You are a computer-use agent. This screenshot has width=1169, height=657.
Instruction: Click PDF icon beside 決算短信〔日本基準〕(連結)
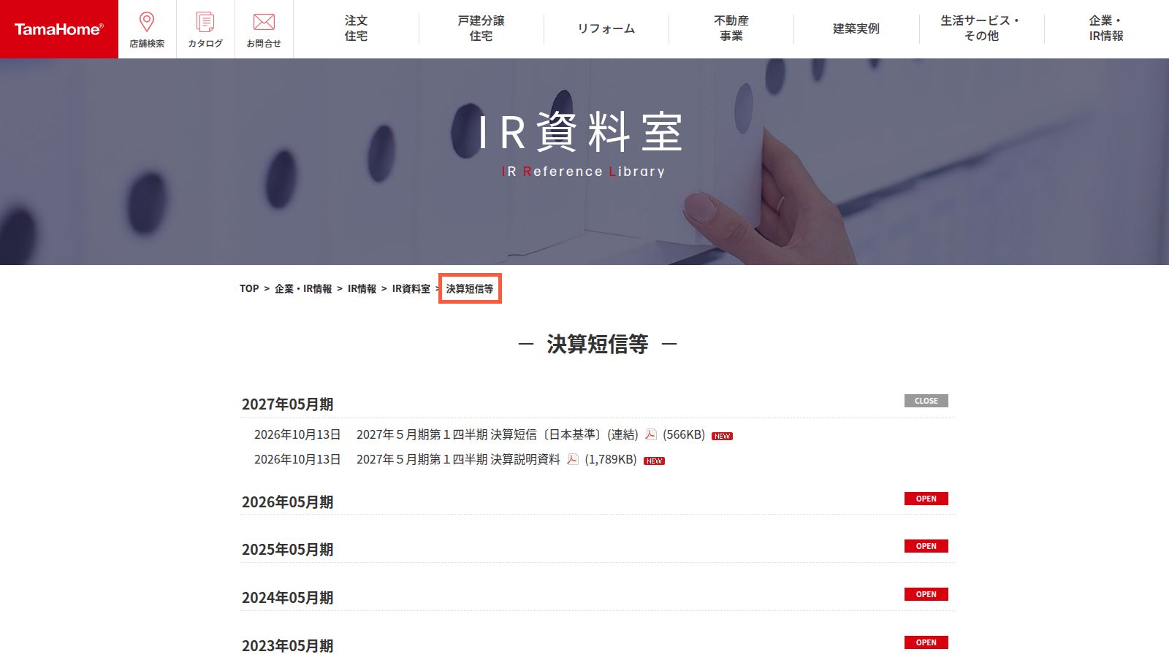pos(650,434)
